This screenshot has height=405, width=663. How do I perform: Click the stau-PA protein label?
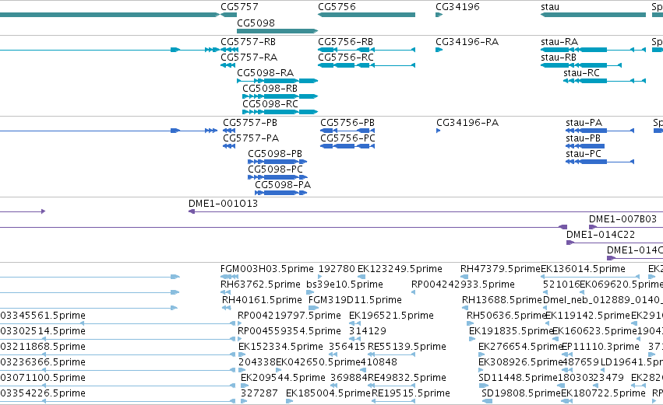(584, 123)
